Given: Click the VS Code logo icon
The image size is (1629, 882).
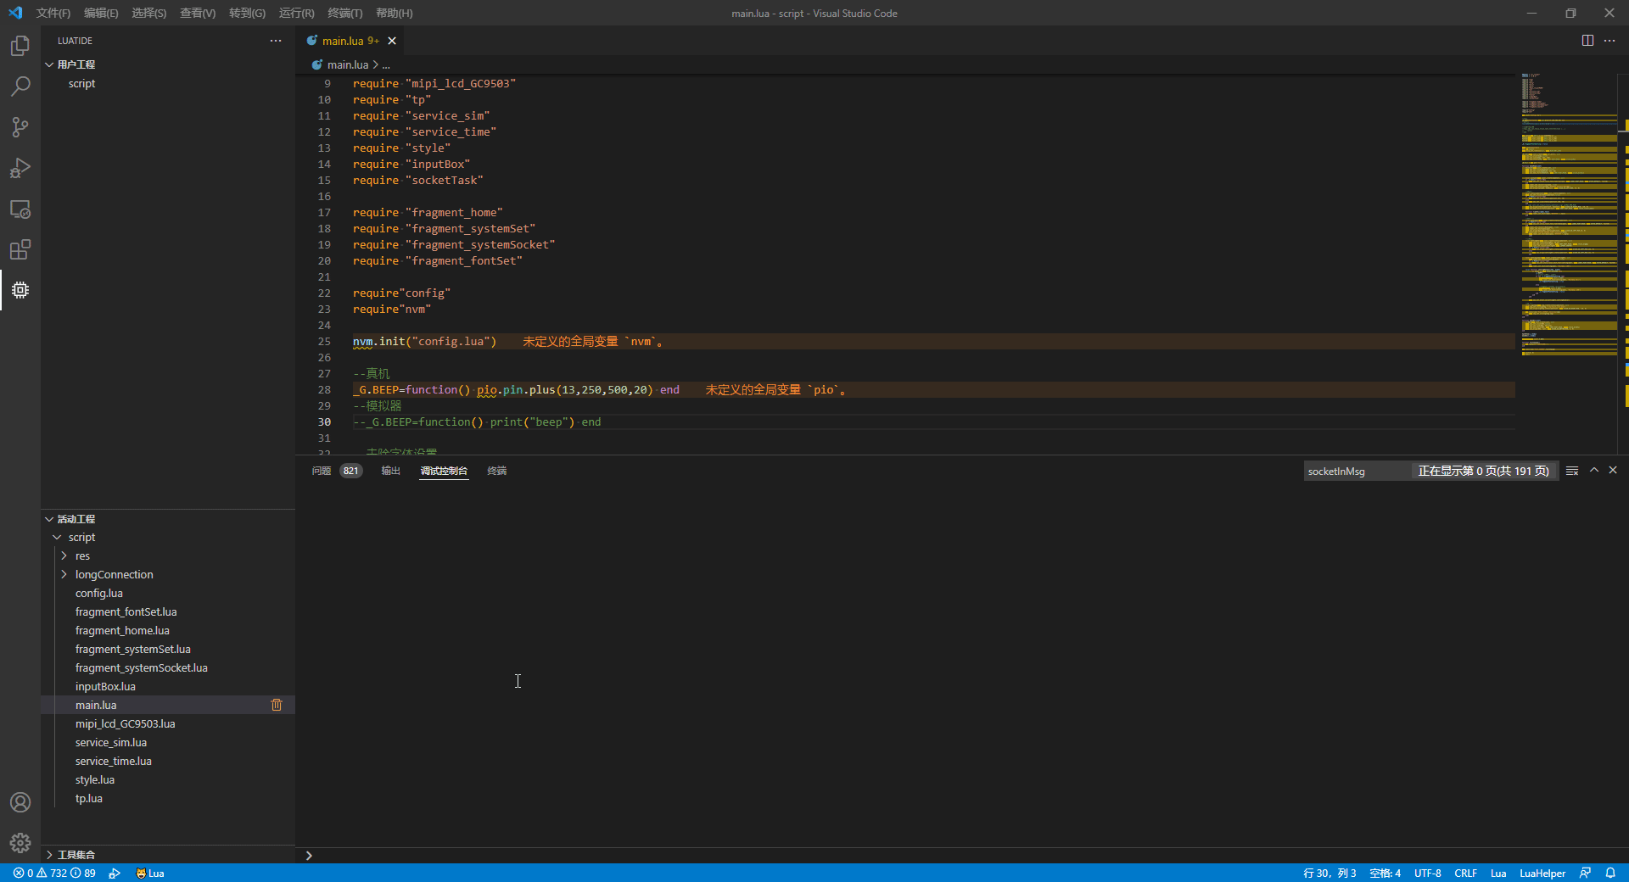Looking at the screenshot, I should 15,13.
